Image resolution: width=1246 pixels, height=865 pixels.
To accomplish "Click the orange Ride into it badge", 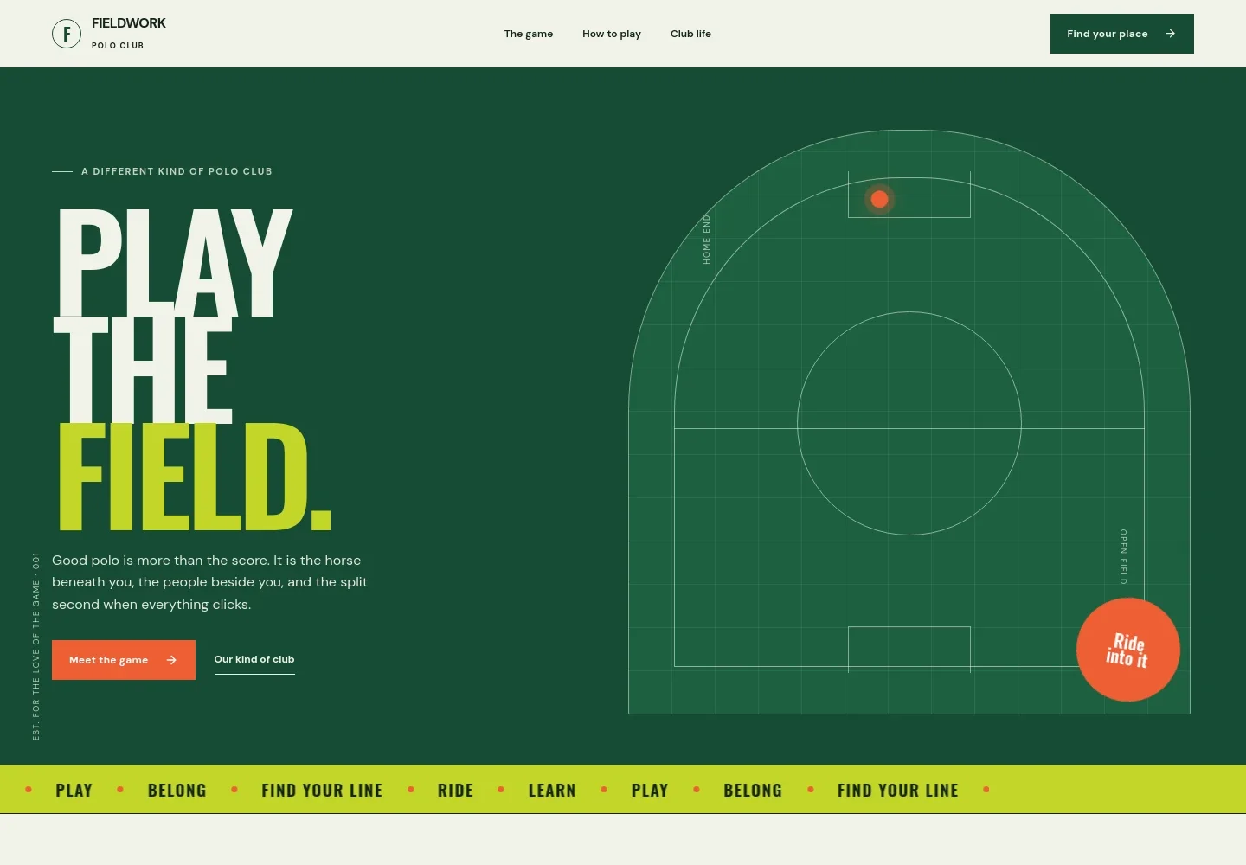I will [1127, 650].
